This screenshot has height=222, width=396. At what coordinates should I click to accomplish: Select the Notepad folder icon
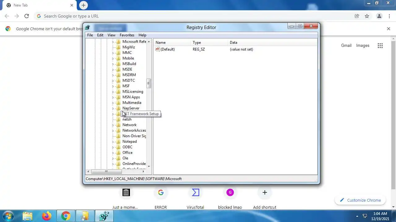pos(118,142)
